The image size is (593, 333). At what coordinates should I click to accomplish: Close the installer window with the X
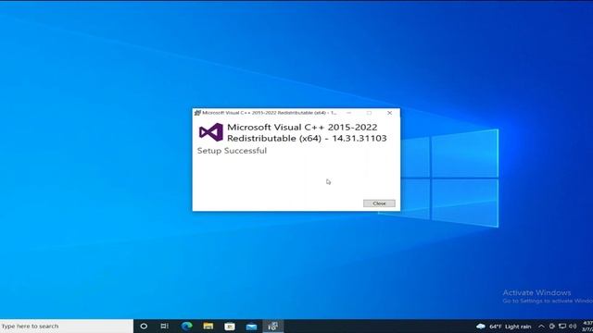coord(389,113)
